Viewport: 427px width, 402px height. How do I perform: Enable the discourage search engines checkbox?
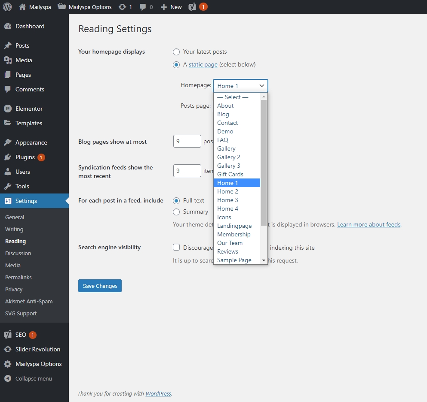(x=176, y=247)
